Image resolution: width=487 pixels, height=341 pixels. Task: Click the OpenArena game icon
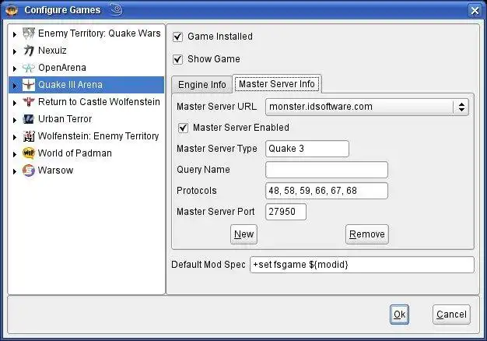29,68
